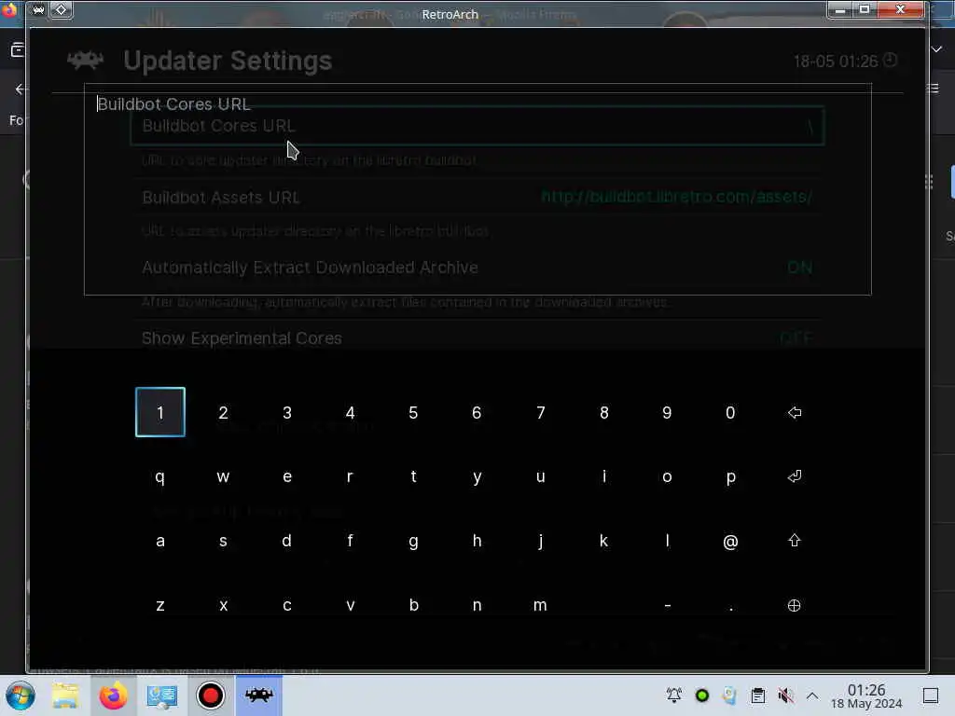Click the j key on the keyboard
Screen dimensions: 955x716
540,541
